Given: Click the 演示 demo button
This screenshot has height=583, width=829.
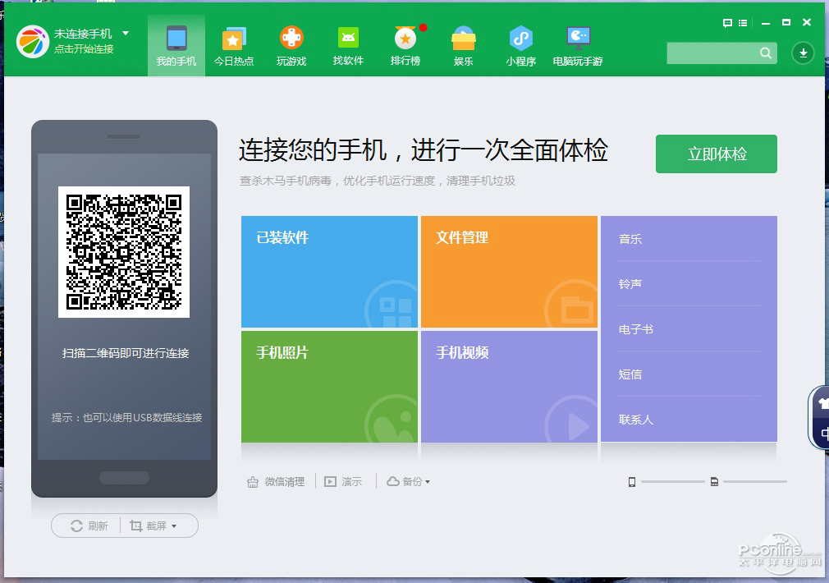Looking at the screenshot, I should point(343,481).
